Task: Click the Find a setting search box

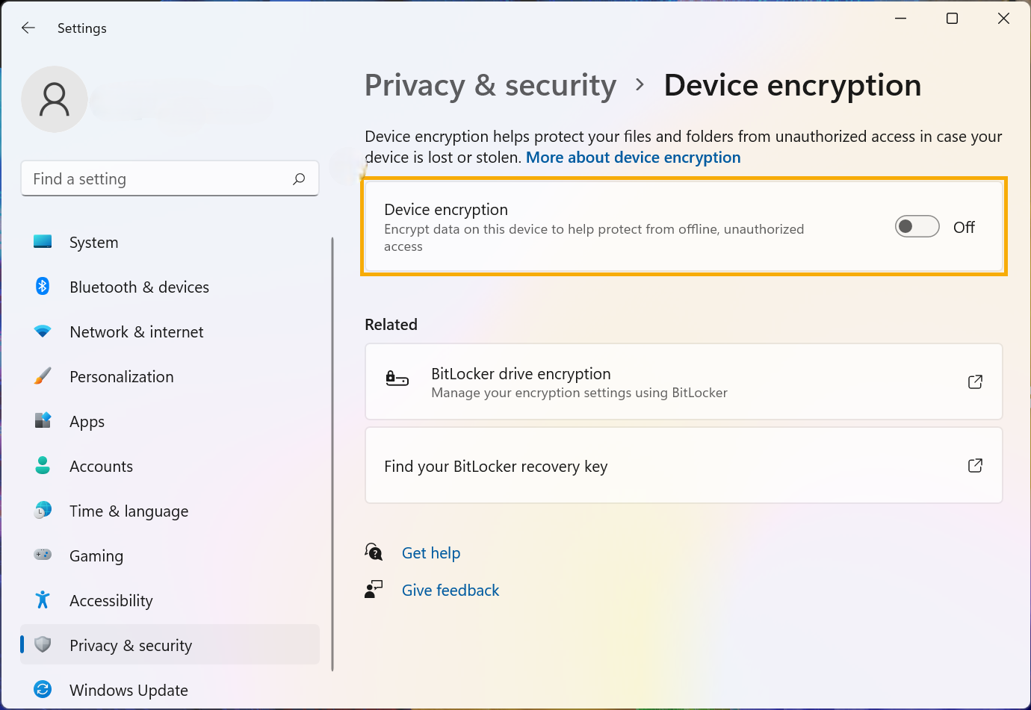Action: [170, 179]
